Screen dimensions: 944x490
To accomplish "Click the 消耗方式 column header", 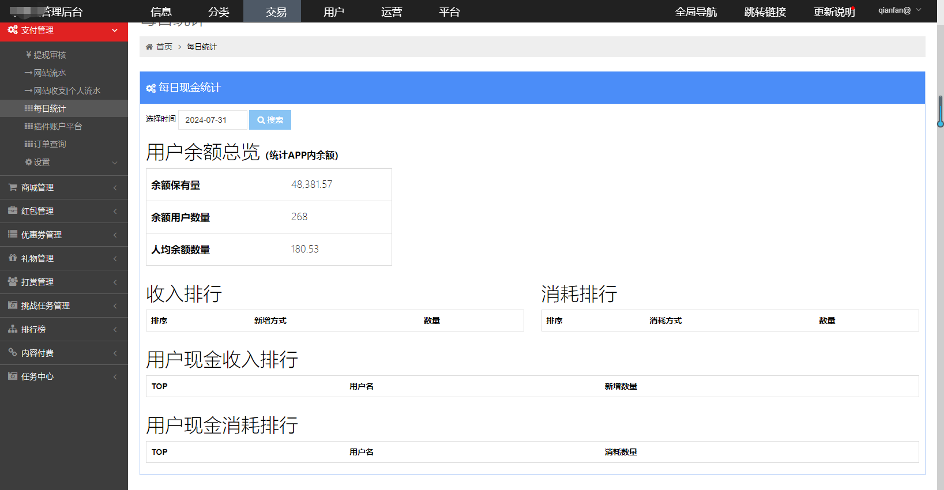I will [x=665, y=321].
